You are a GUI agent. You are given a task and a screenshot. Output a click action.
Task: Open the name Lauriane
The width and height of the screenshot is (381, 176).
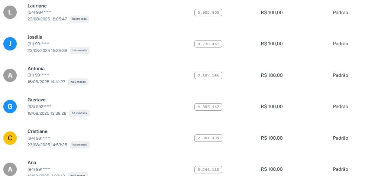37,6
